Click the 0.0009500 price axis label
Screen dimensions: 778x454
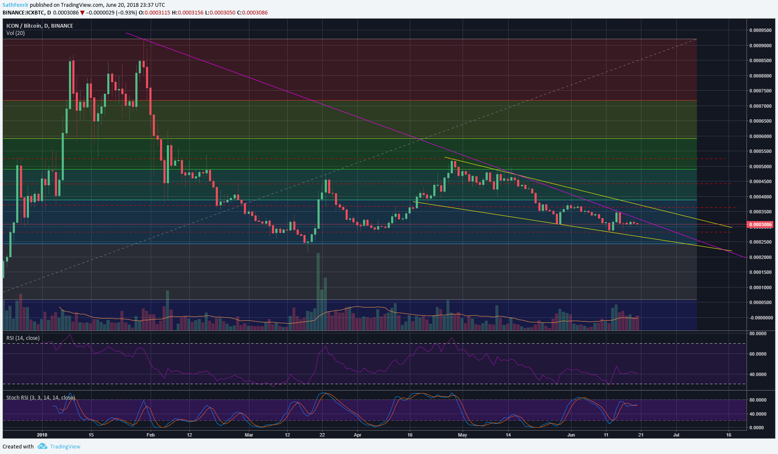click(760, 30)
